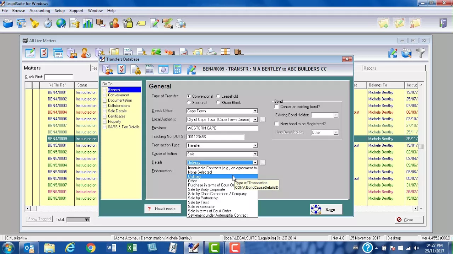The height and width of the screenshot is (254, 453).
Task: Click the edit form icon in All Live Matters toolbar
Action: point(30,53)
